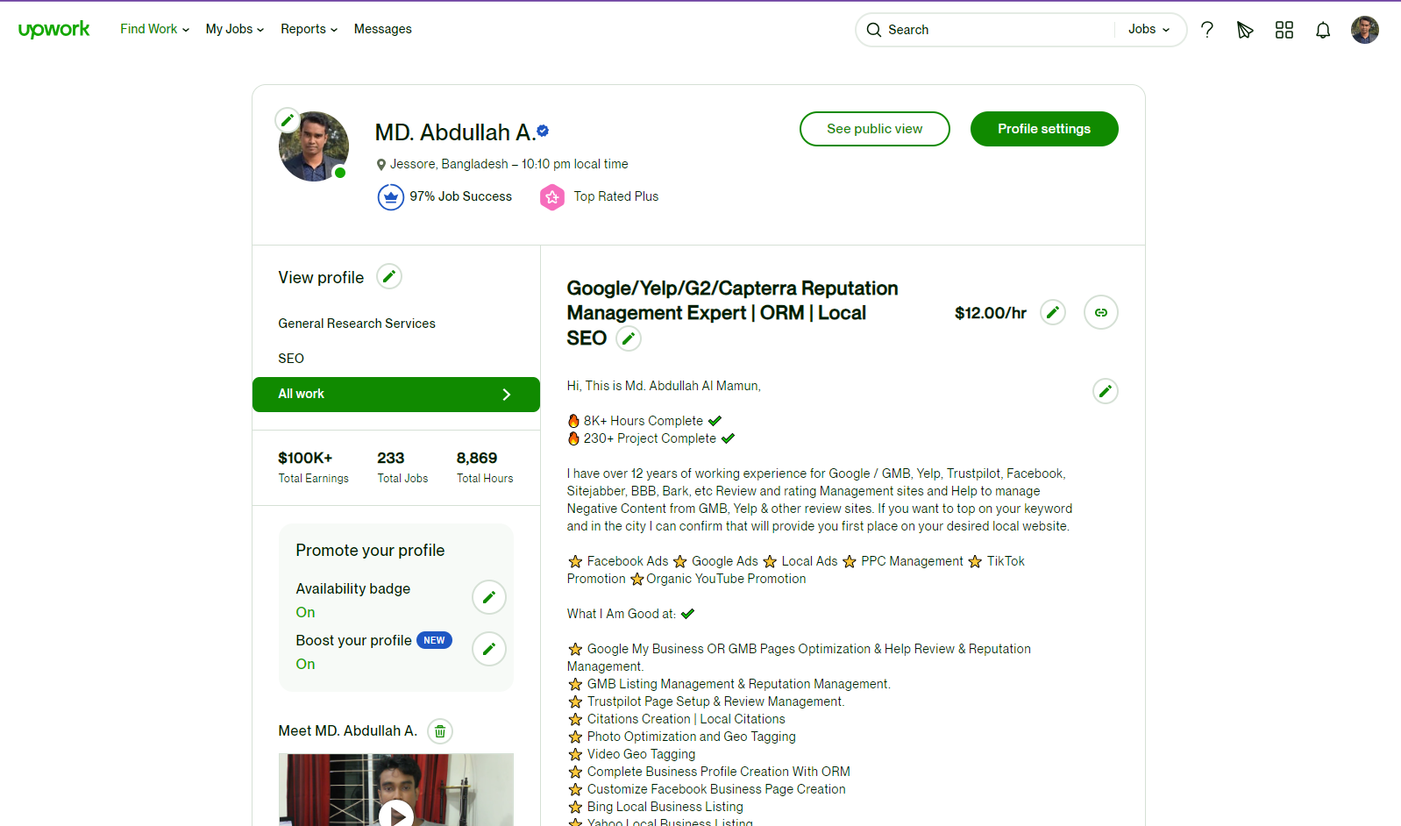Expand the Reports menu
Viewport: 1401px width, 826px height.
coord(309,29)
